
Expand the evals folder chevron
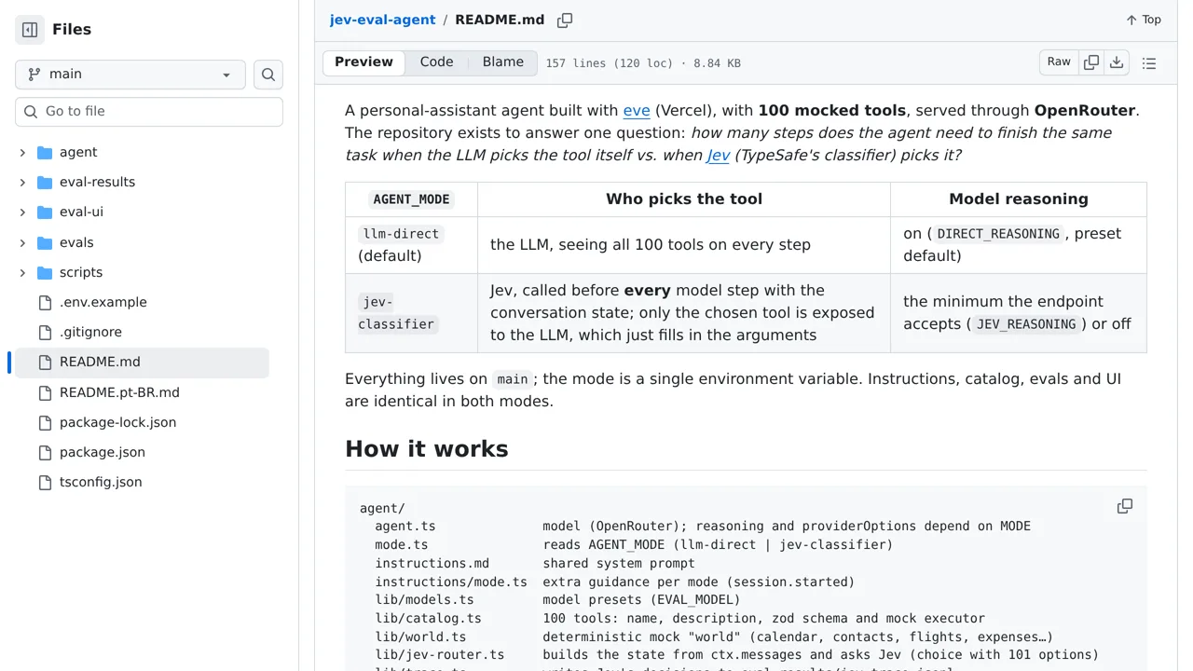pyautogui.click(x=22, y=242)
